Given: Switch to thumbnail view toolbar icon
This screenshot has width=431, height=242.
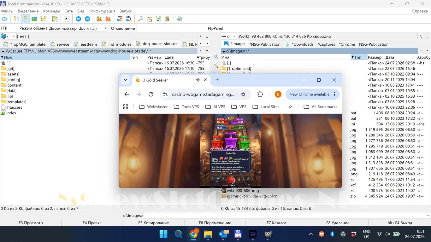Looking at the screenshot, I should tap(34, 19).
